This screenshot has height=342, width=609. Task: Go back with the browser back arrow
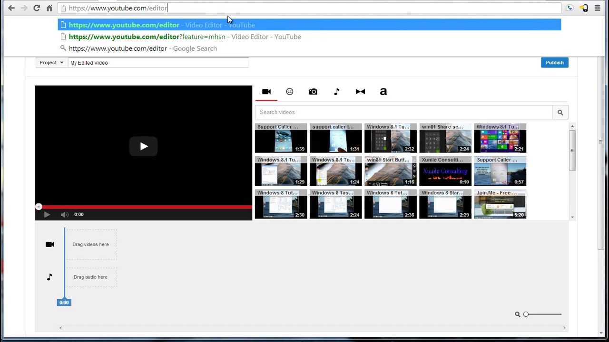(x=11, y=8)
